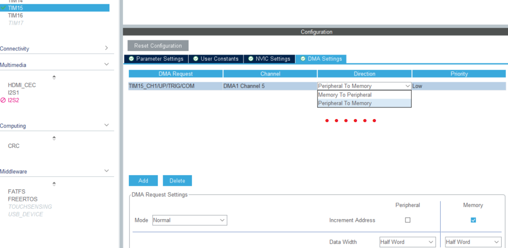Select FATFS middleware

point(16,192)
